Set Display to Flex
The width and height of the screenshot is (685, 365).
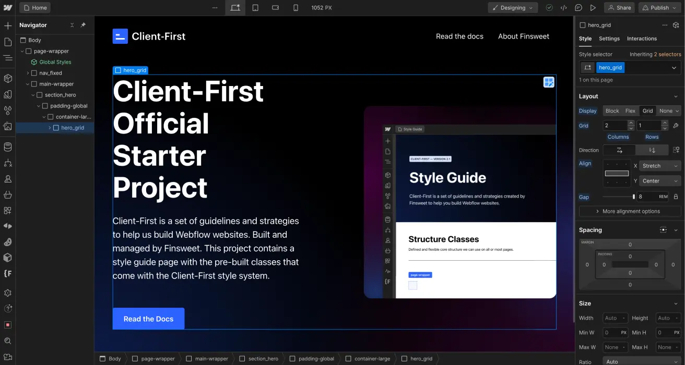[630, 111]
